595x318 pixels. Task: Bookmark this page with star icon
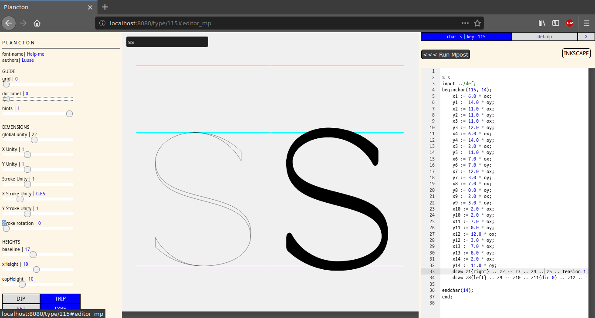[477, 23]
